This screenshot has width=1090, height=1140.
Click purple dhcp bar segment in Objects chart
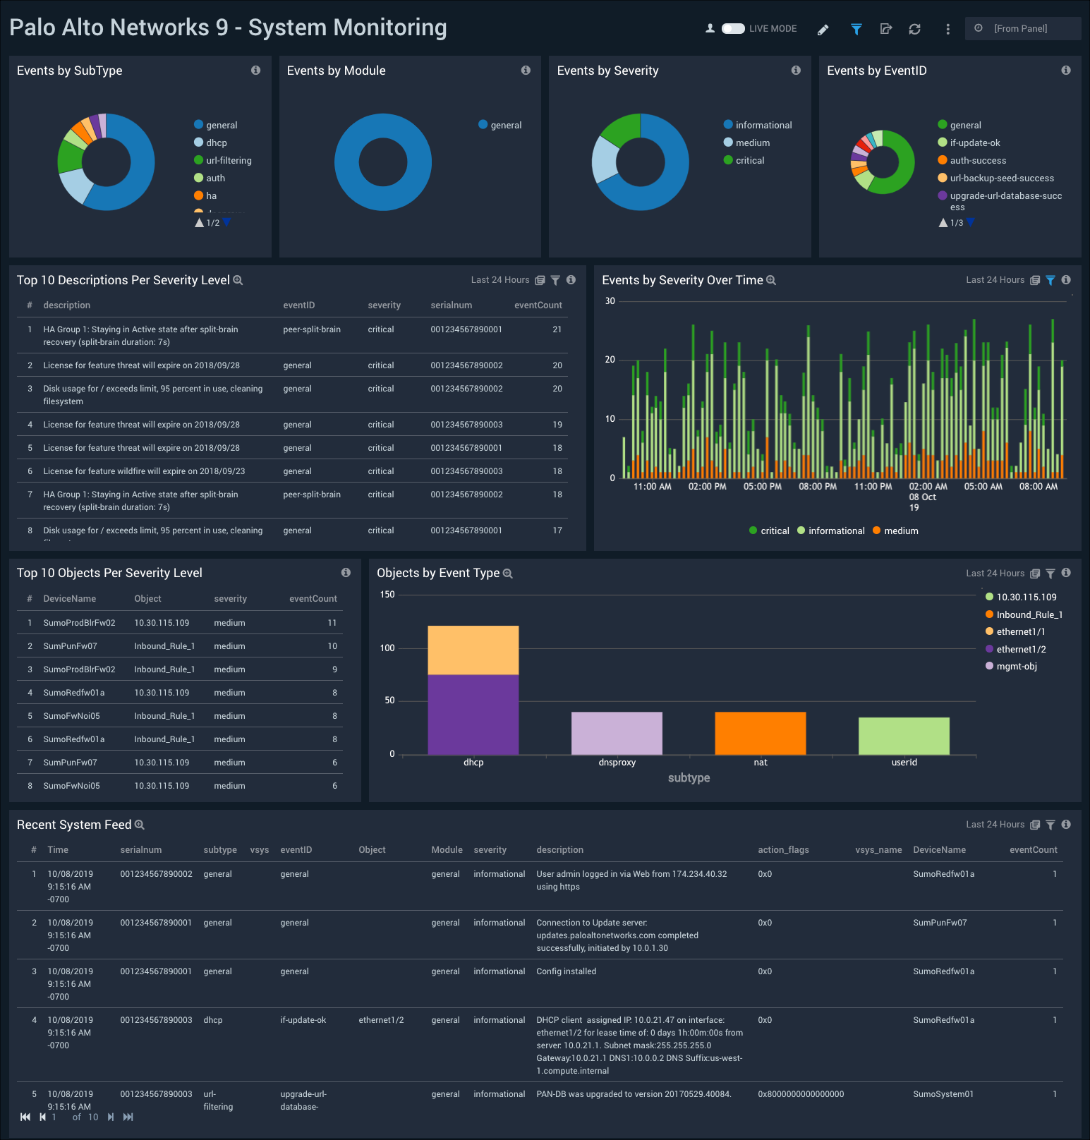[473, 714]
